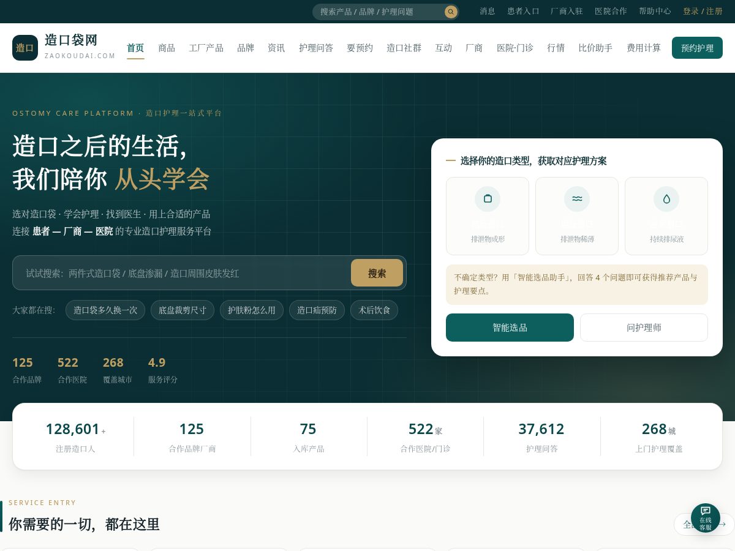Image resolution: width=735 pixels, height=551 pixels.
Task: Click the 问护理师 button
Action: (x=644, y=328)
